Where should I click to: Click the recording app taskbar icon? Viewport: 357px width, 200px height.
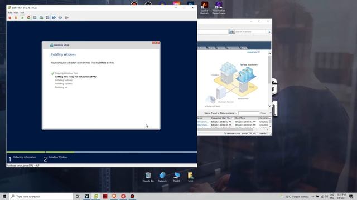(132, 196)
